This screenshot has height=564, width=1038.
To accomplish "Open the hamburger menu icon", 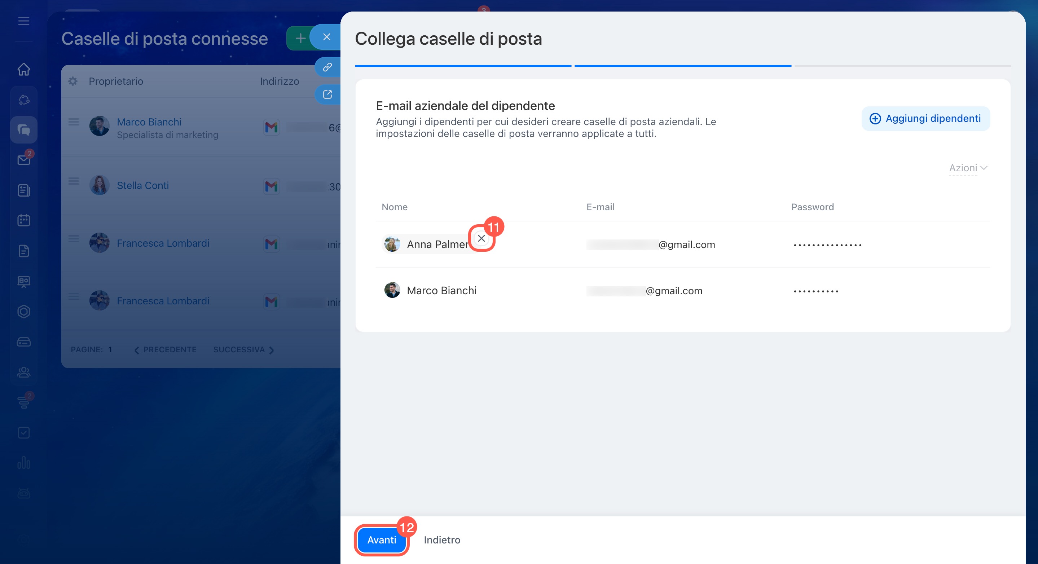I will (x=24, y=21).
